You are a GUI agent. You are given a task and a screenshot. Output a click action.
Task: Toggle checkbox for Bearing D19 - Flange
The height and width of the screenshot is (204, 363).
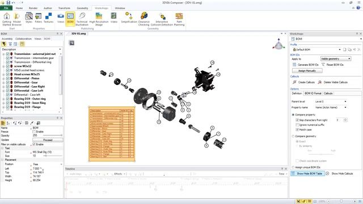click(7, 107)
